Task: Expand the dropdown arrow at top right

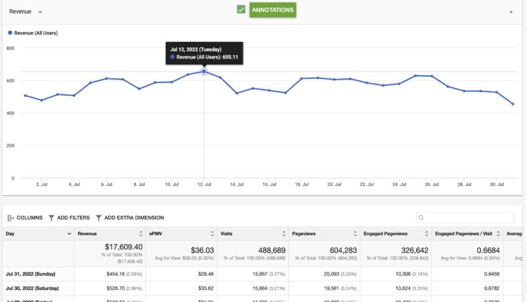Action: click(x=511, y=13)
